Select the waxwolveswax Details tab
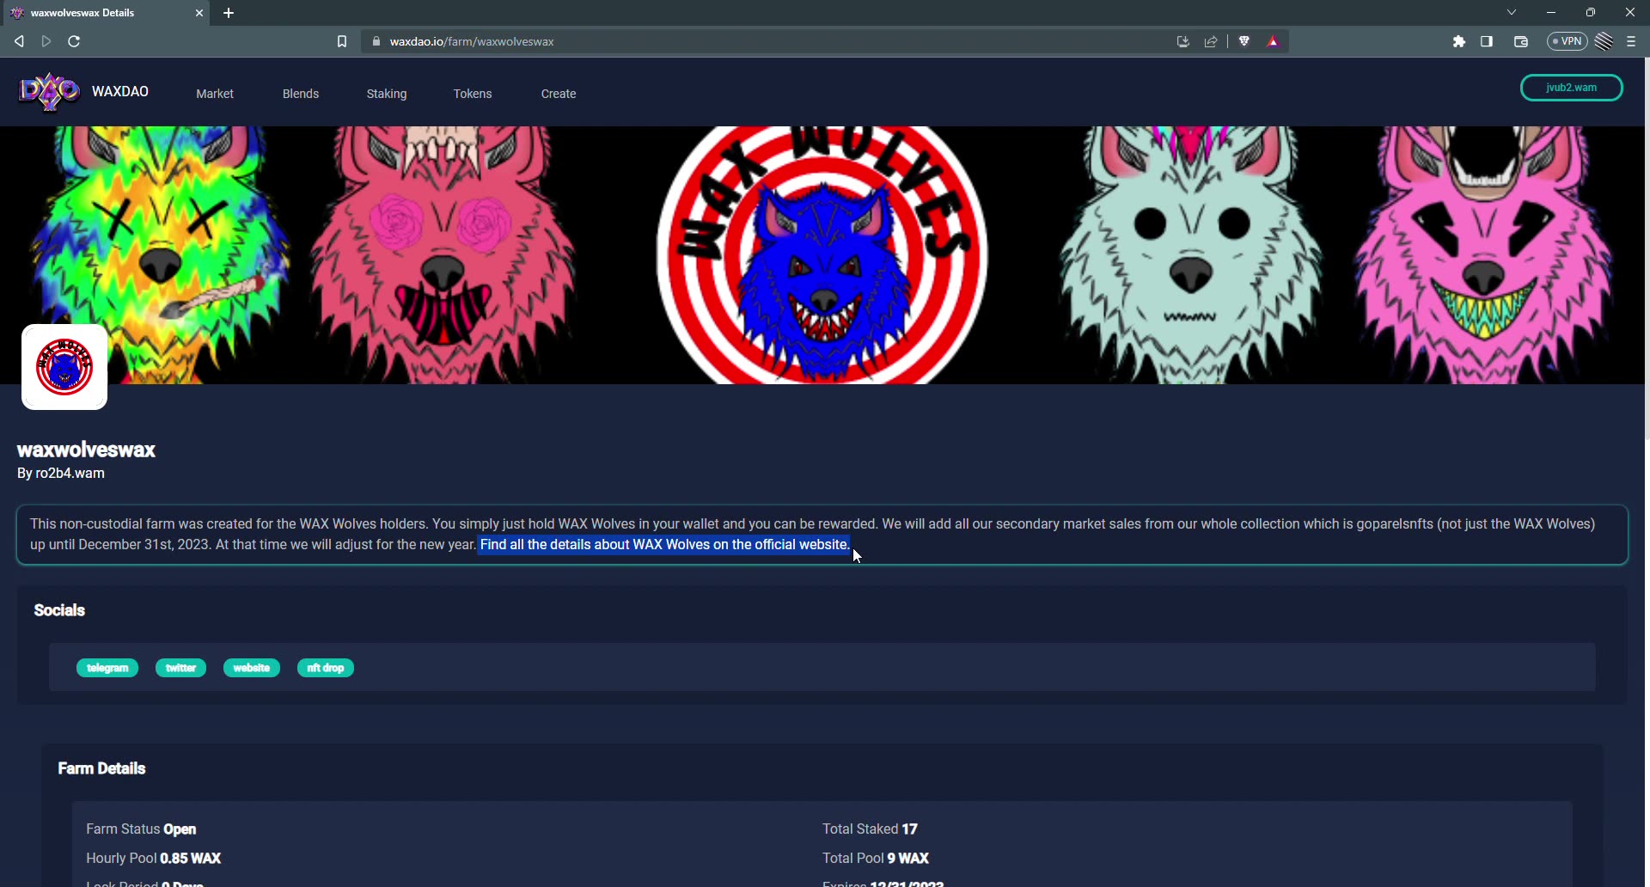The width and height of the screenshot is (1650, 887). point(105,13)
